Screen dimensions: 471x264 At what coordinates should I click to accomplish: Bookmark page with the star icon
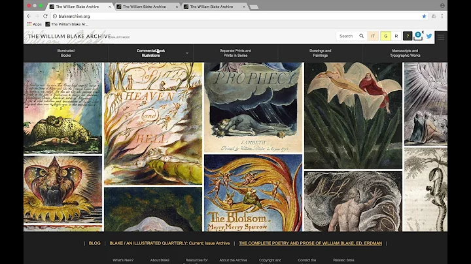click(424, 16)
